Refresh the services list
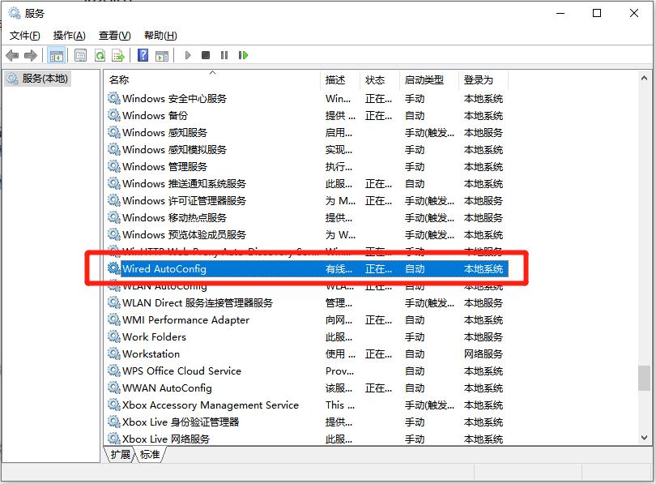 click(100, 55)
